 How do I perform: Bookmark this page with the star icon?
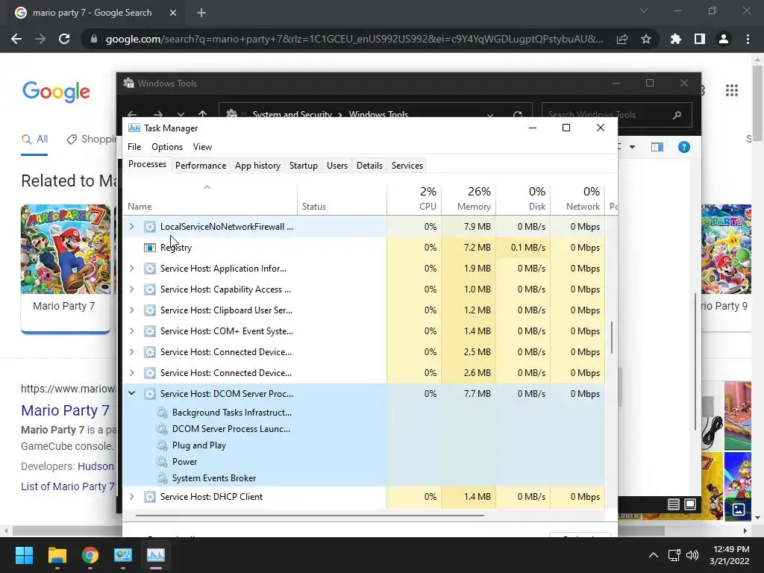(x=646, y=39)
